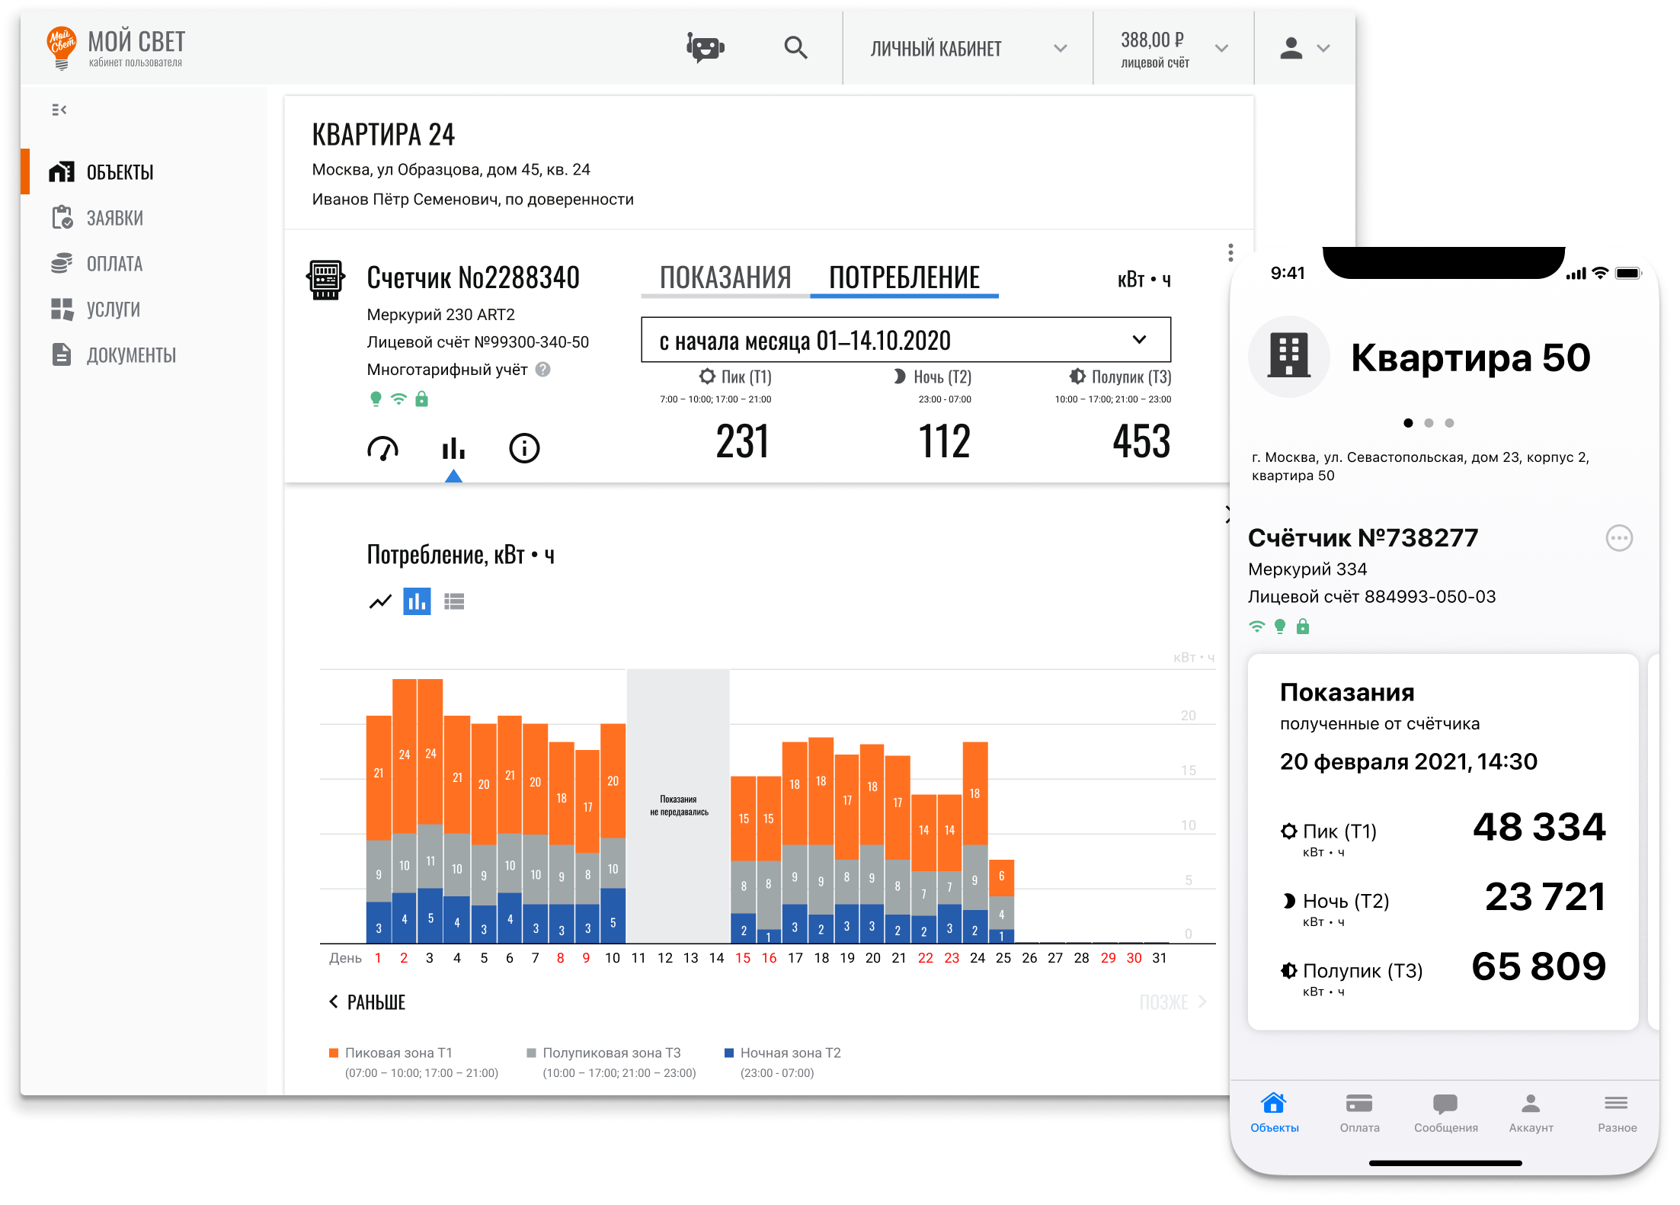The image size is (1680, 1205).
Task: Select the orange Пиковая зона T1 legend swatch
Action: pyautogui.click(x=333, y=1053)
